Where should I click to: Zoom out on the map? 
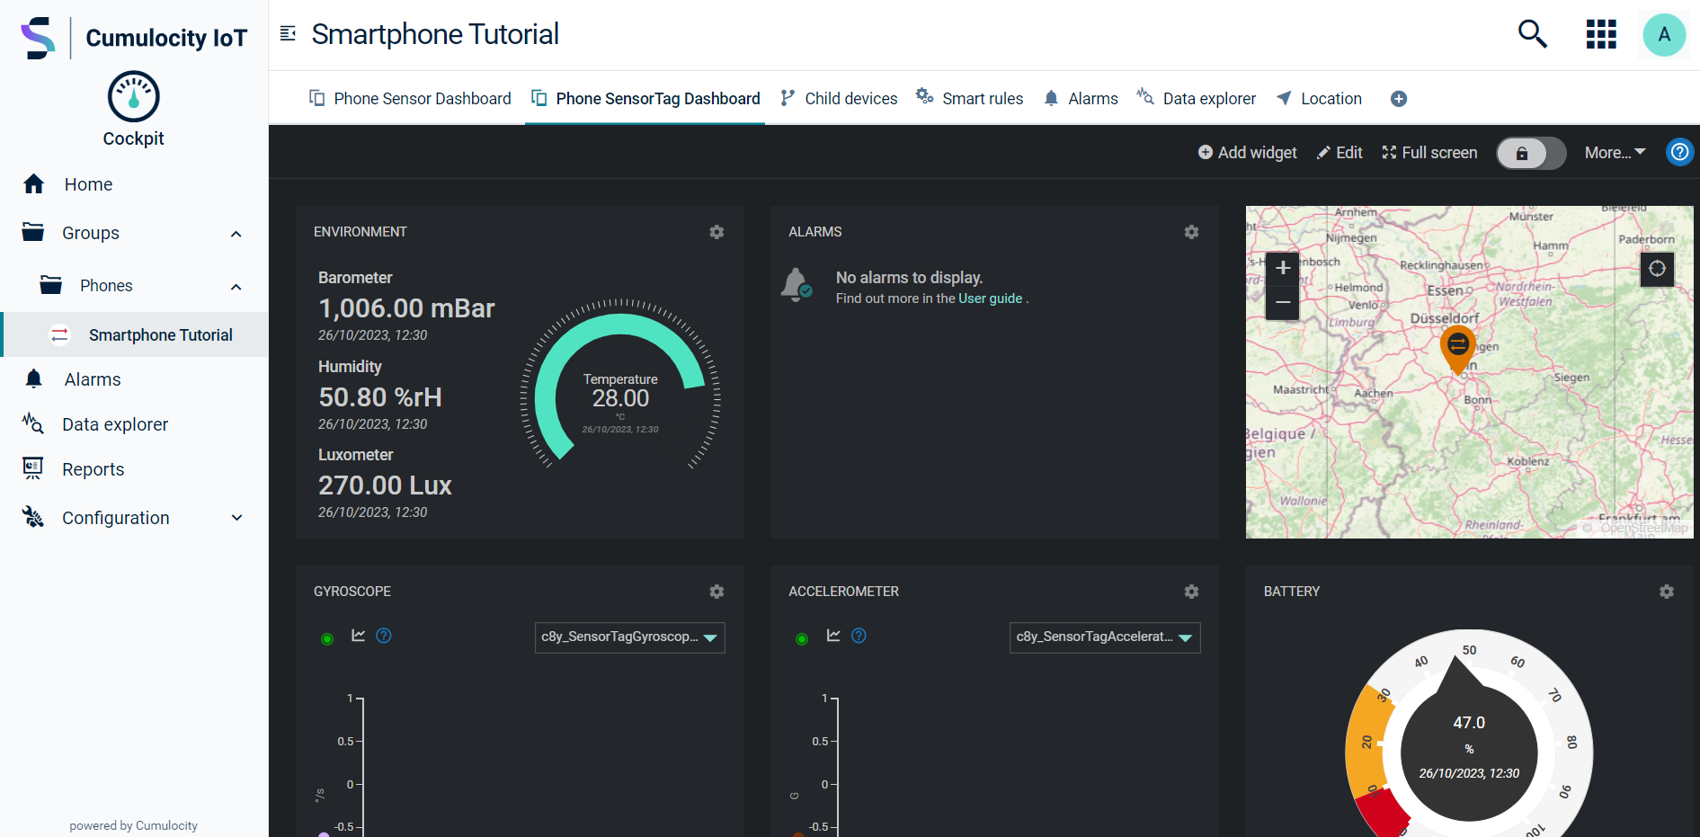click(x=1283, y=302)
